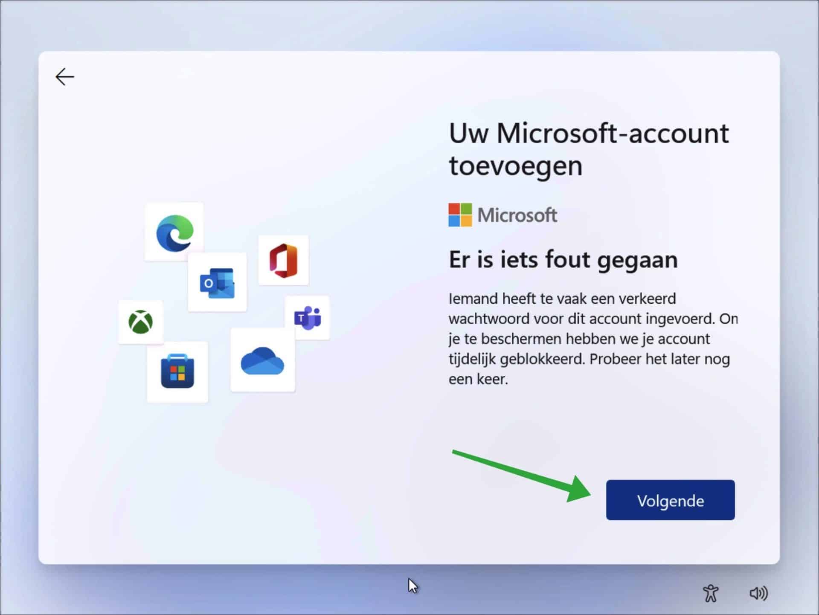
Task: Click the error text Er is iets fout gegaan
Action: (x=563, y=259)
